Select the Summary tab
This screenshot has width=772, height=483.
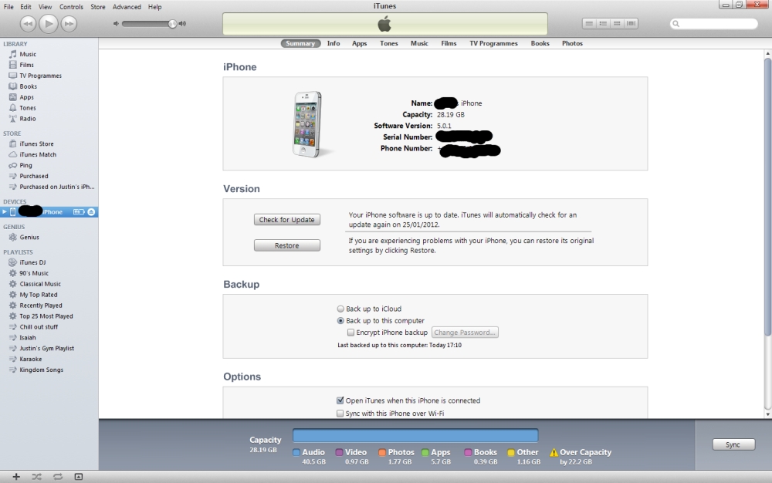(300, 43)
